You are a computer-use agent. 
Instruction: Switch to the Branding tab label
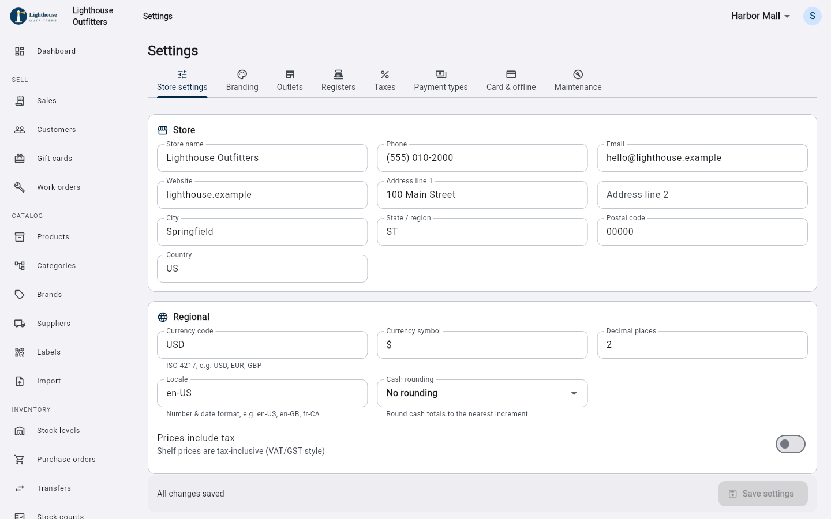[x=242, y=87]
